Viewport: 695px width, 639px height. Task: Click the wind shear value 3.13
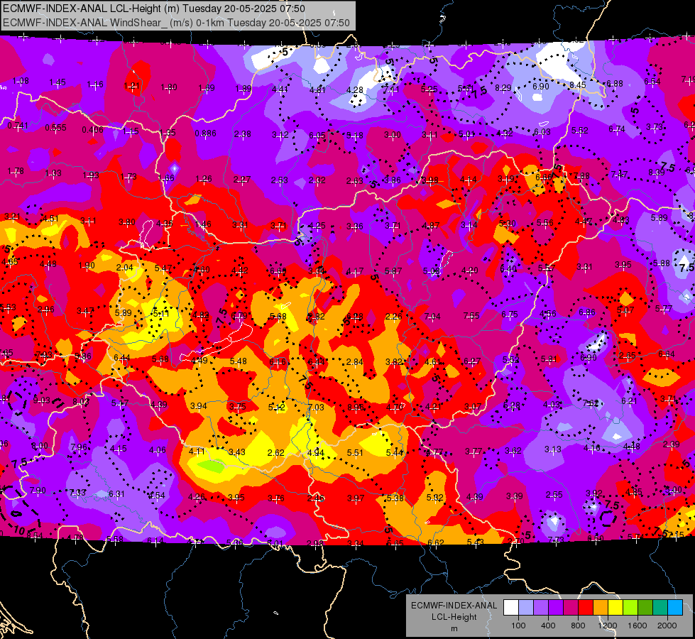553,449
